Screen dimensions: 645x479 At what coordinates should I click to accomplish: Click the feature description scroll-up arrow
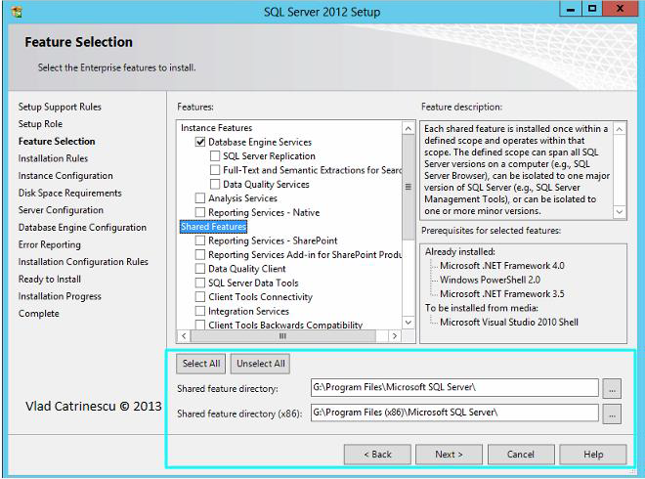pos(620,129)
